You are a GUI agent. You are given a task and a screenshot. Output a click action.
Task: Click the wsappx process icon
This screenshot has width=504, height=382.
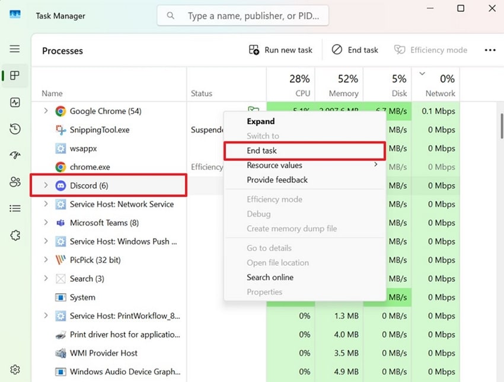(60, 148)
